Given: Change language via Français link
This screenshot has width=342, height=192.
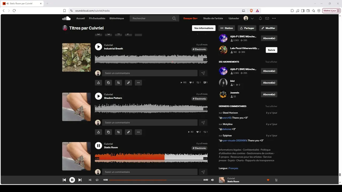Looking at the screenshot, I should [233, 168].
